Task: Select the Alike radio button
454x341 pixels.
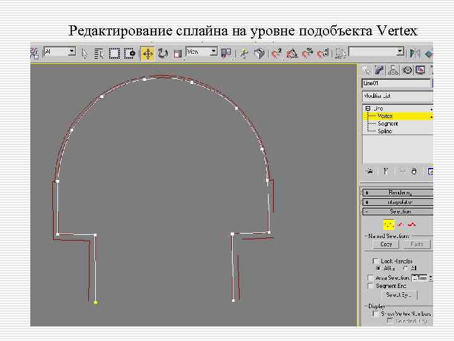Action: click(x=378, y=268)
